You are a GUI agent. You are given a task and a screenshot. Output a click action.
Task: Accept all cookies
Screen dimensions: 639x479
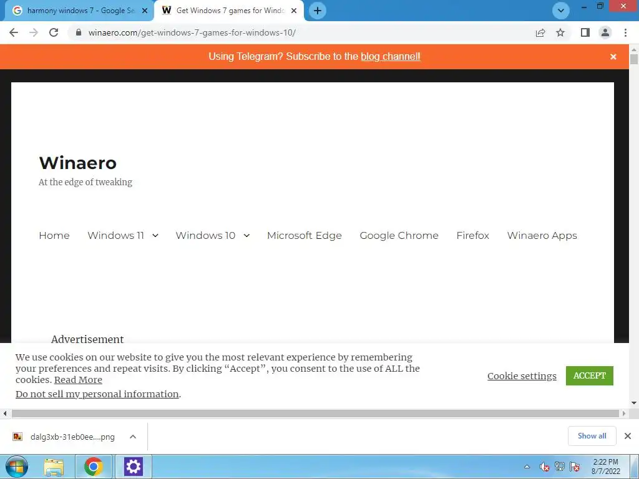(589, 375)
